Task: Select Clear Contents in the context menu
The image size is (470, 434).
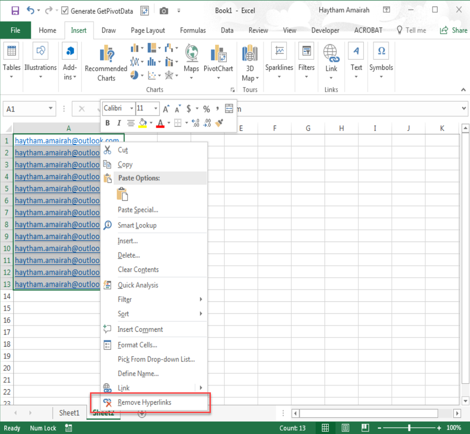Action: 154,270
